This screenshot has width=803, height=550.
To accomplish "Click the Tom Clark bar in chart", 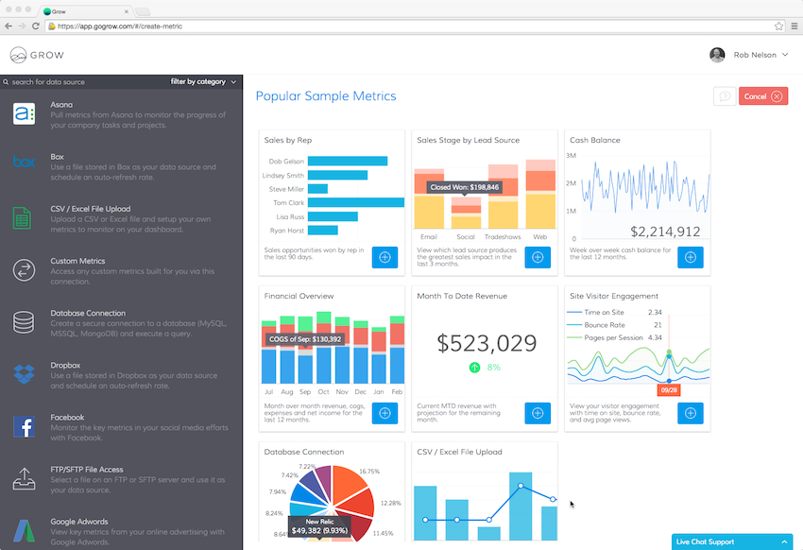I will (x=356, y=203).
